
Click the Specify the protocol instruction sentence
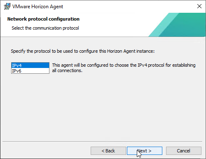pos(83,51)
